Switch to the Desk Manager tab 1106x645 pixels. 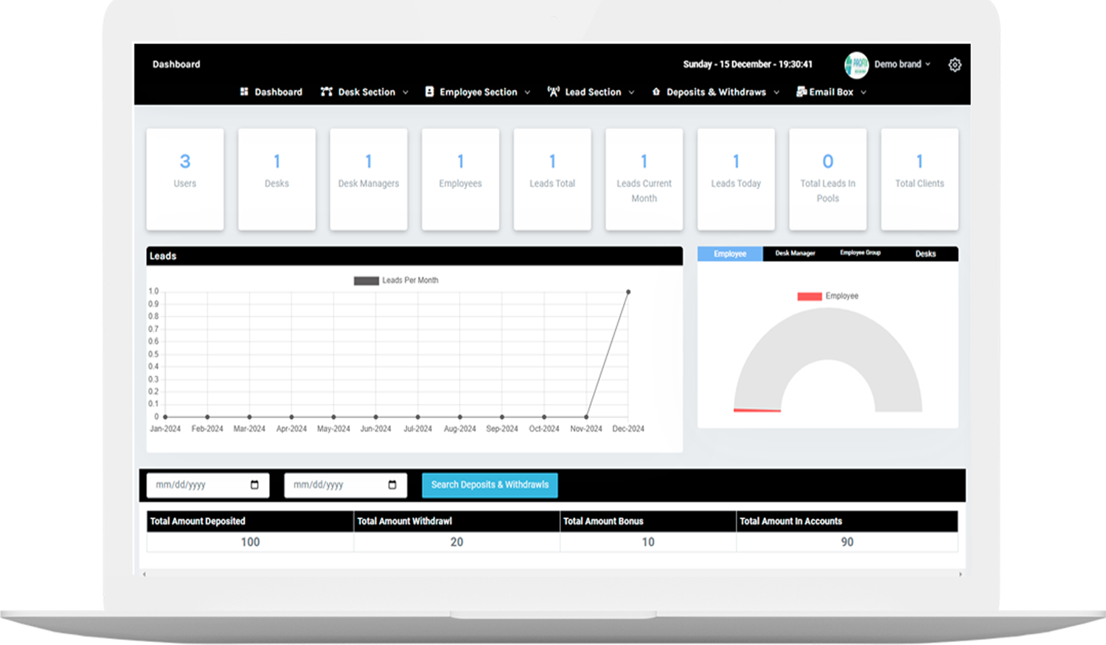click(x=795, y=253)
